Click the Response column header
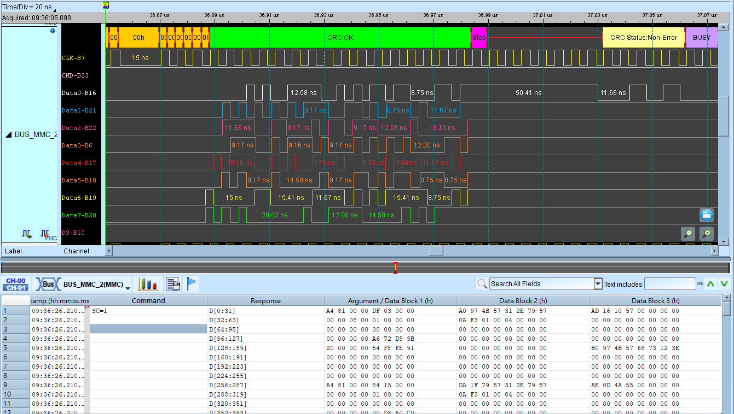 tap(265, 301)
